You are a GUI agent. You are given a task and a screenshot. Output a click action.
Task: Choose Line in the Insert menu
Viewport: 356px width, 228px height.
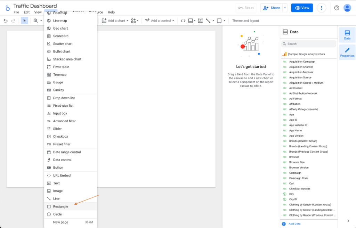71,198
